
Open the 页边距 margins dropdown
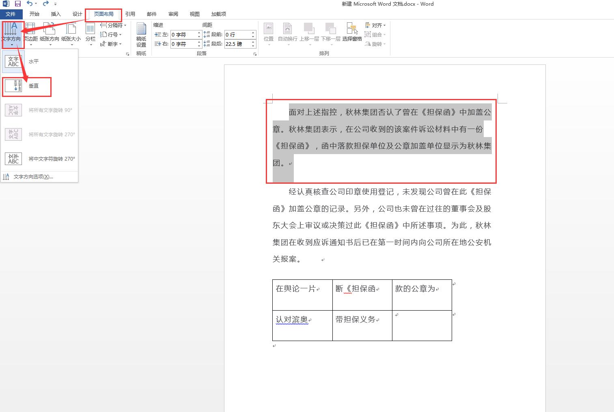(x=31, y=34)
